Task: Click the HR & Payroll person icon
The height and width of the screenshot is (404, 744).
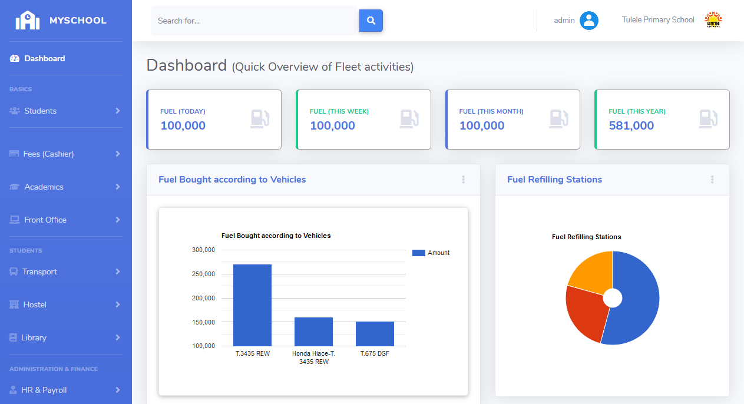Action: [x=13, y=390]
